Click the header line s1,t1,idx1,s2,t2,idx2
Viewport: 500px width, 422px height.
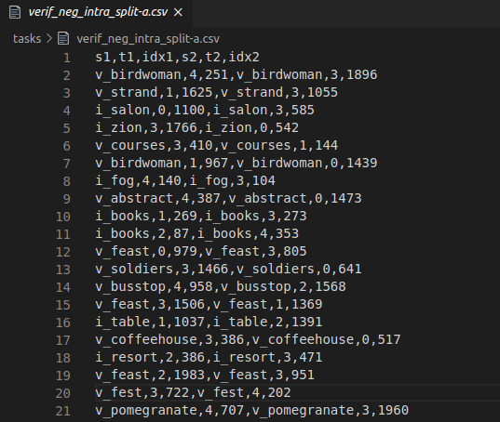pyautogui.click(x=177, y=58)
